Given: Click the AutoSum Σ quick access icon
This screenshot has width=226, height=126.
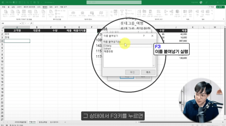Looking at the screenshot, I should (31, 3).
